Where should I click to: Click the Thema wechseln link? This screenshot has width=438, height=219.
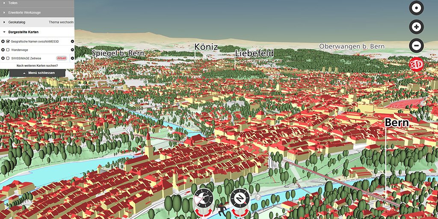click(x=61, y=22)
